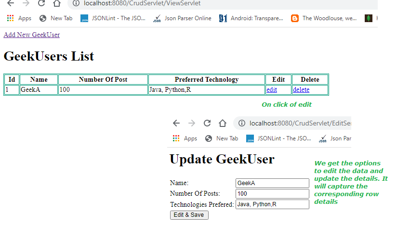This screenshot has height=250, width=397.
Task: Click the 100 cell in the table
Action: [103, 89]
